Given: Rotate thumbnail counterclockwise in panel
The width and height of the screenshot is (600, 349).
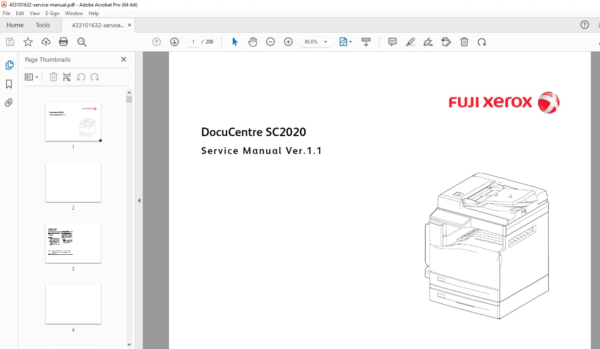Looking at the screenshot, I should tap(81, 77).
